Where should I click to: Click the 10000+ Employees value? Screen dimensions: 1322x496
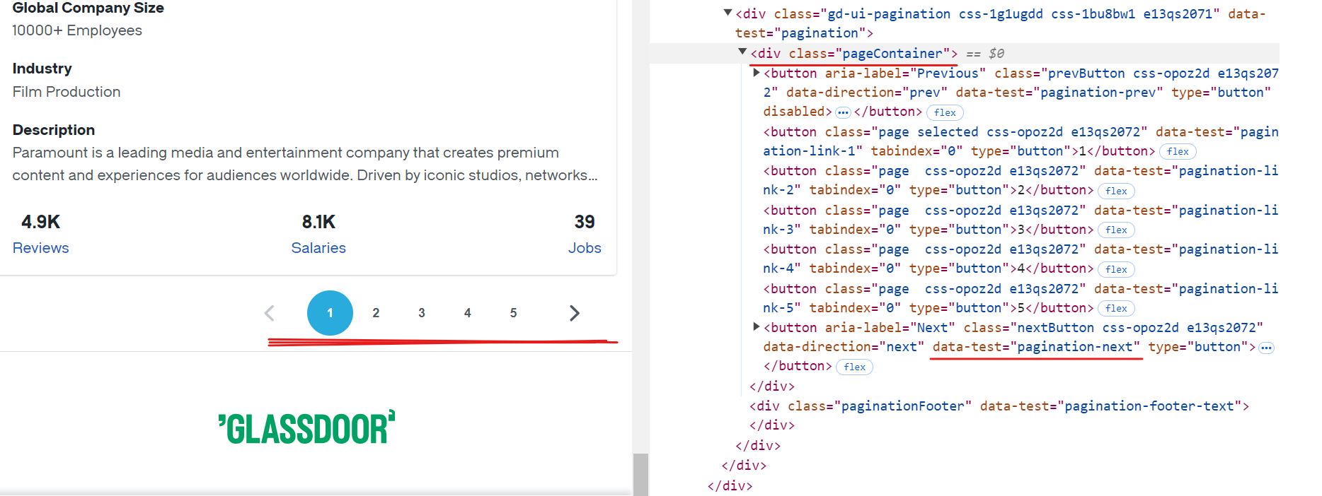click(x=77, y=30)
